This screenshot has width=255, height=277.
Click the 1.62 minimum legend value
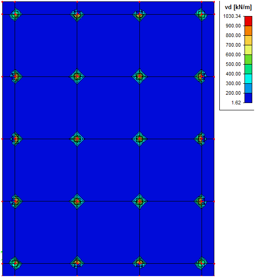236,103
